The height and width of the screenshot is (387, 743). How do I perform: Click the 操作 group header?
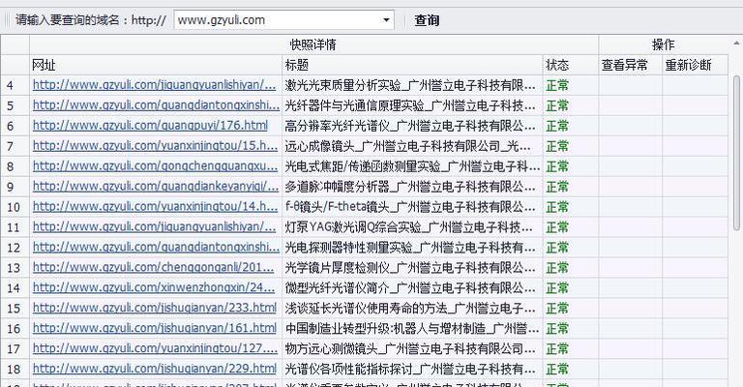[x=663, y=45]
